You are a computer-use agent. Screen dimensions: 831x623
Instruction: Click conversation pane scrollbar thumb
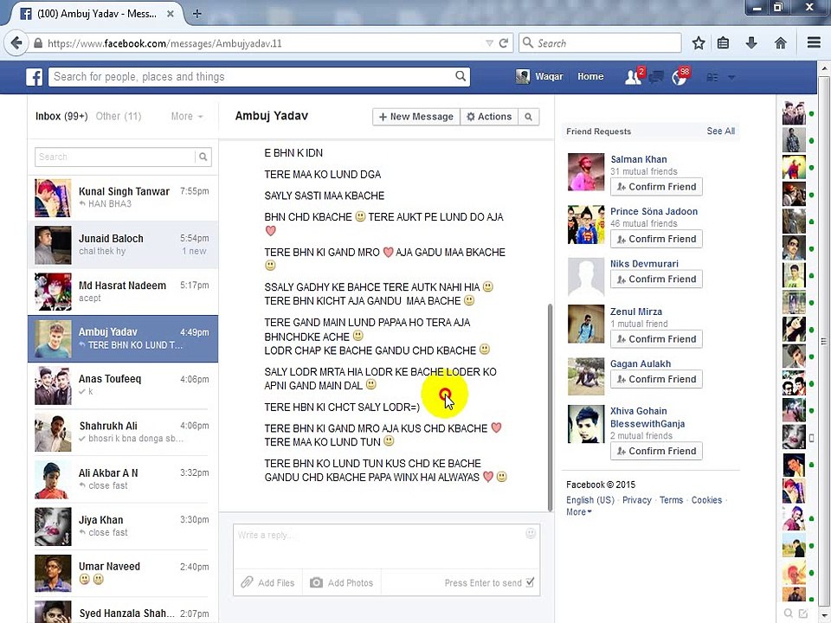coord(550,408)
